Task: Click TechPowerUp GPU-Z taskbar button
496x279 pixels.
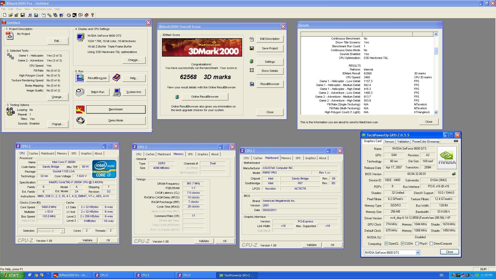Action: 237,275
